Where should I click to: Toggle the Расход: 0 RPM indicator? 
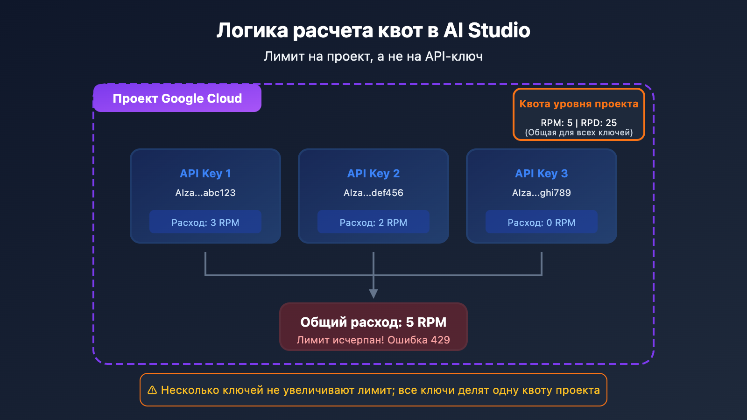pos(542,222)
